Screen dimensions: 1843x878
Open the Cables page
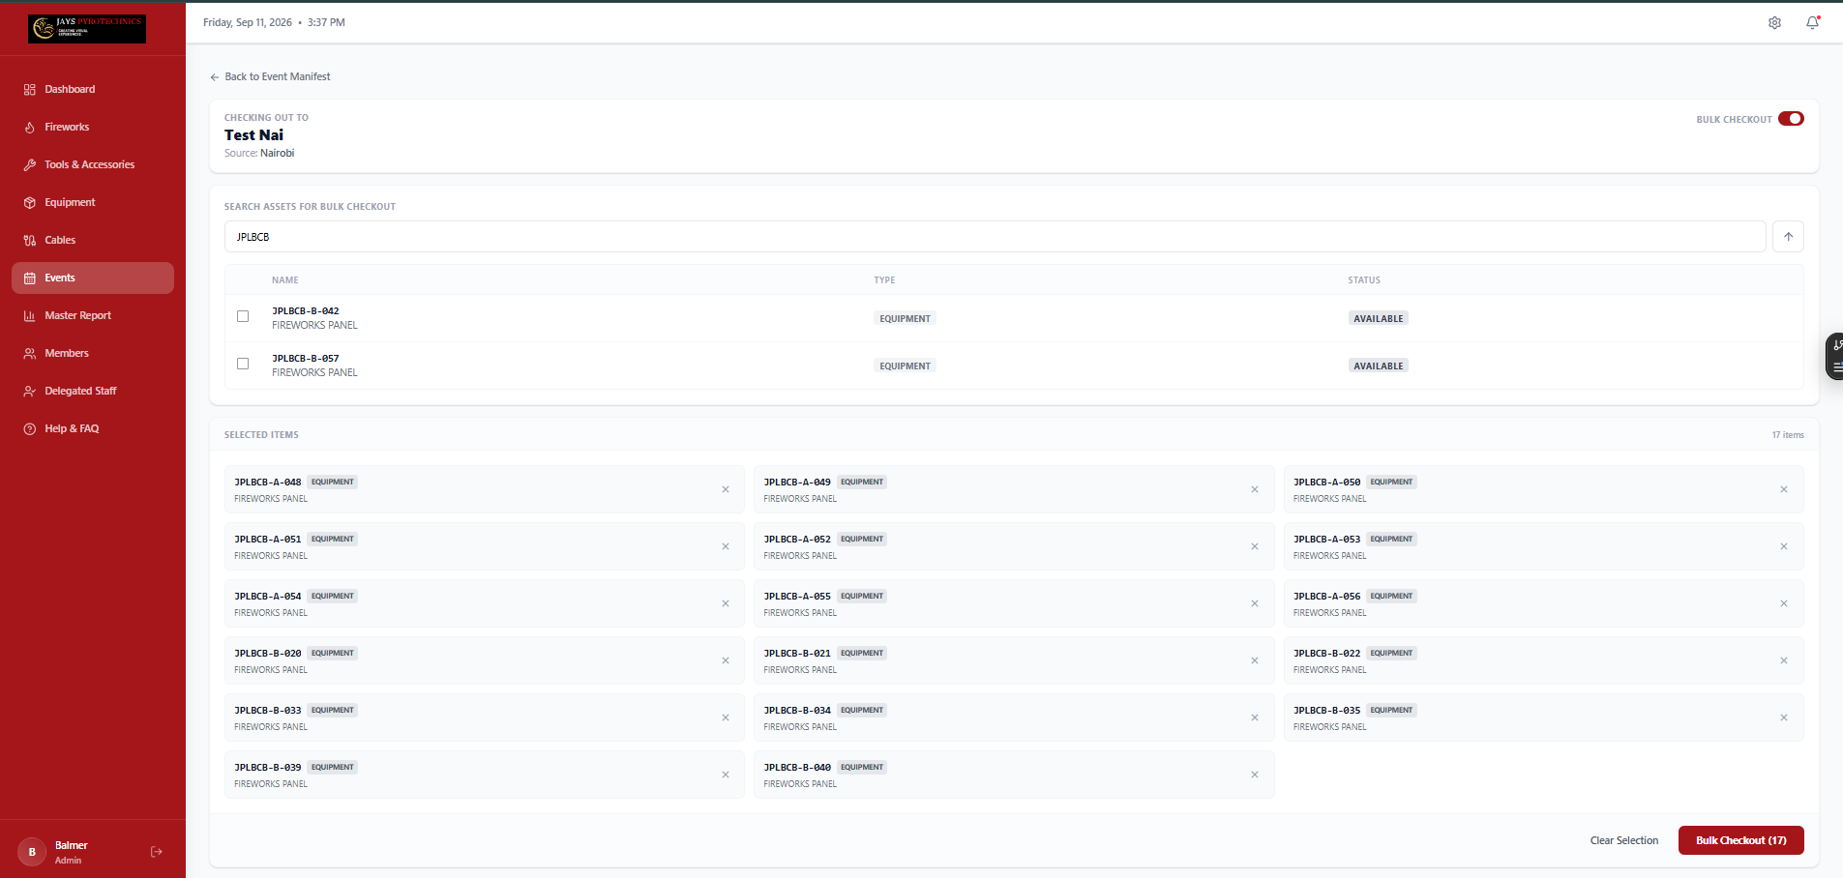pos(93,240)
